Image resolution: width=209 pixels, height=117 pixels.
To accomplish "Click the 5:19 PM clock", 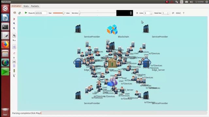I will point(200,2).
